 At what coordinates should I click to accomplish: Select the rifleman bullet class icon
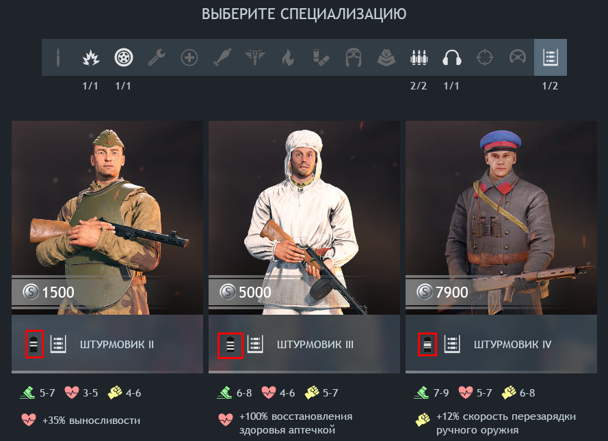point(58,58)
